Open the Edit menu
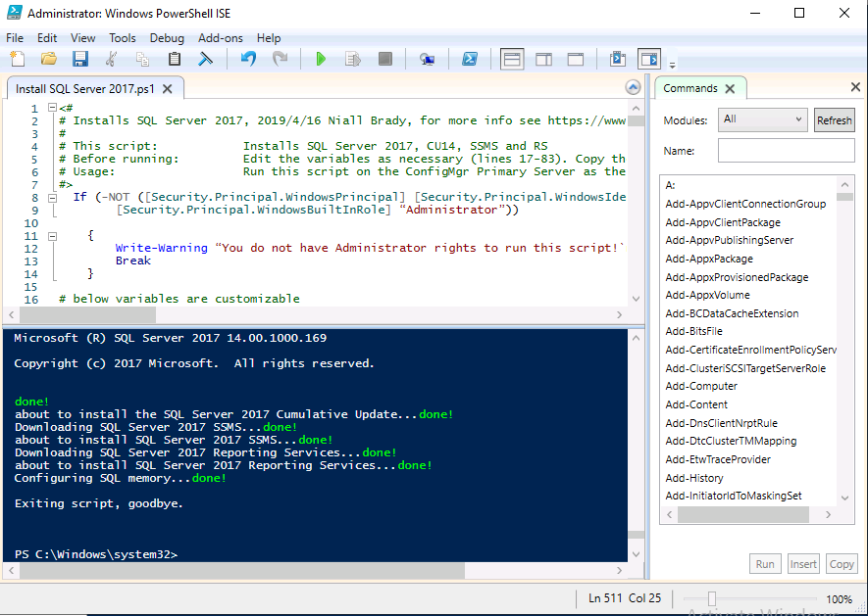Viewport: 868px width, 616px height. (47, 38)
